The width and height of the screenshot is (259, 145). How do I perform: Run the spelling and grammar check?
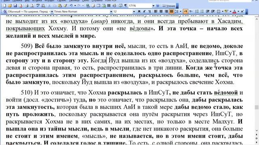[x=38, y=6]
